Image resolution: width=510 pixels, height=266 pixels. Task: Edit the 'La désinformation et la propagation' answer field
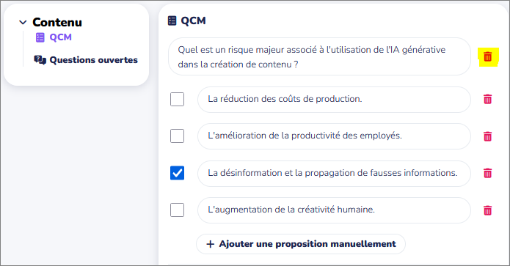334,174
